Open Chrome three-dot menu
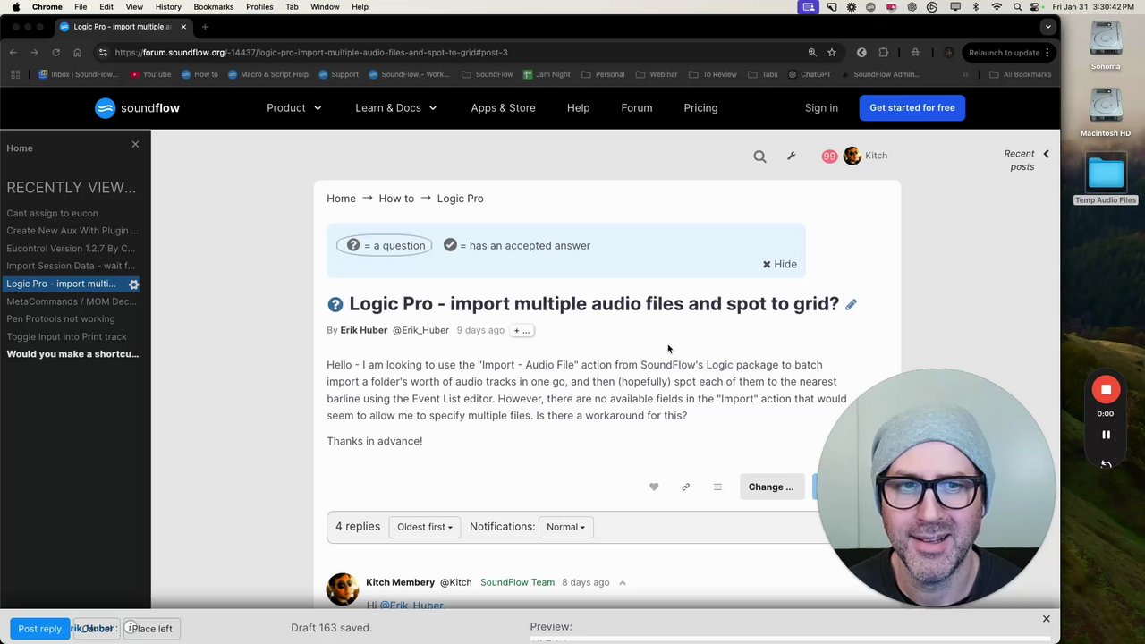This screenshot has width=1145, height=644. point(1047,53)
